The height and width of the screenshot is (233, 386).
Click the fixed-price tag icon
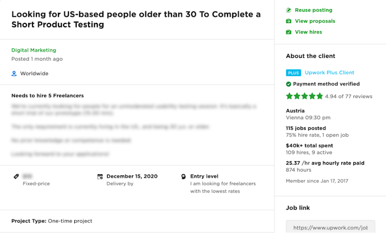click(16, 177)
